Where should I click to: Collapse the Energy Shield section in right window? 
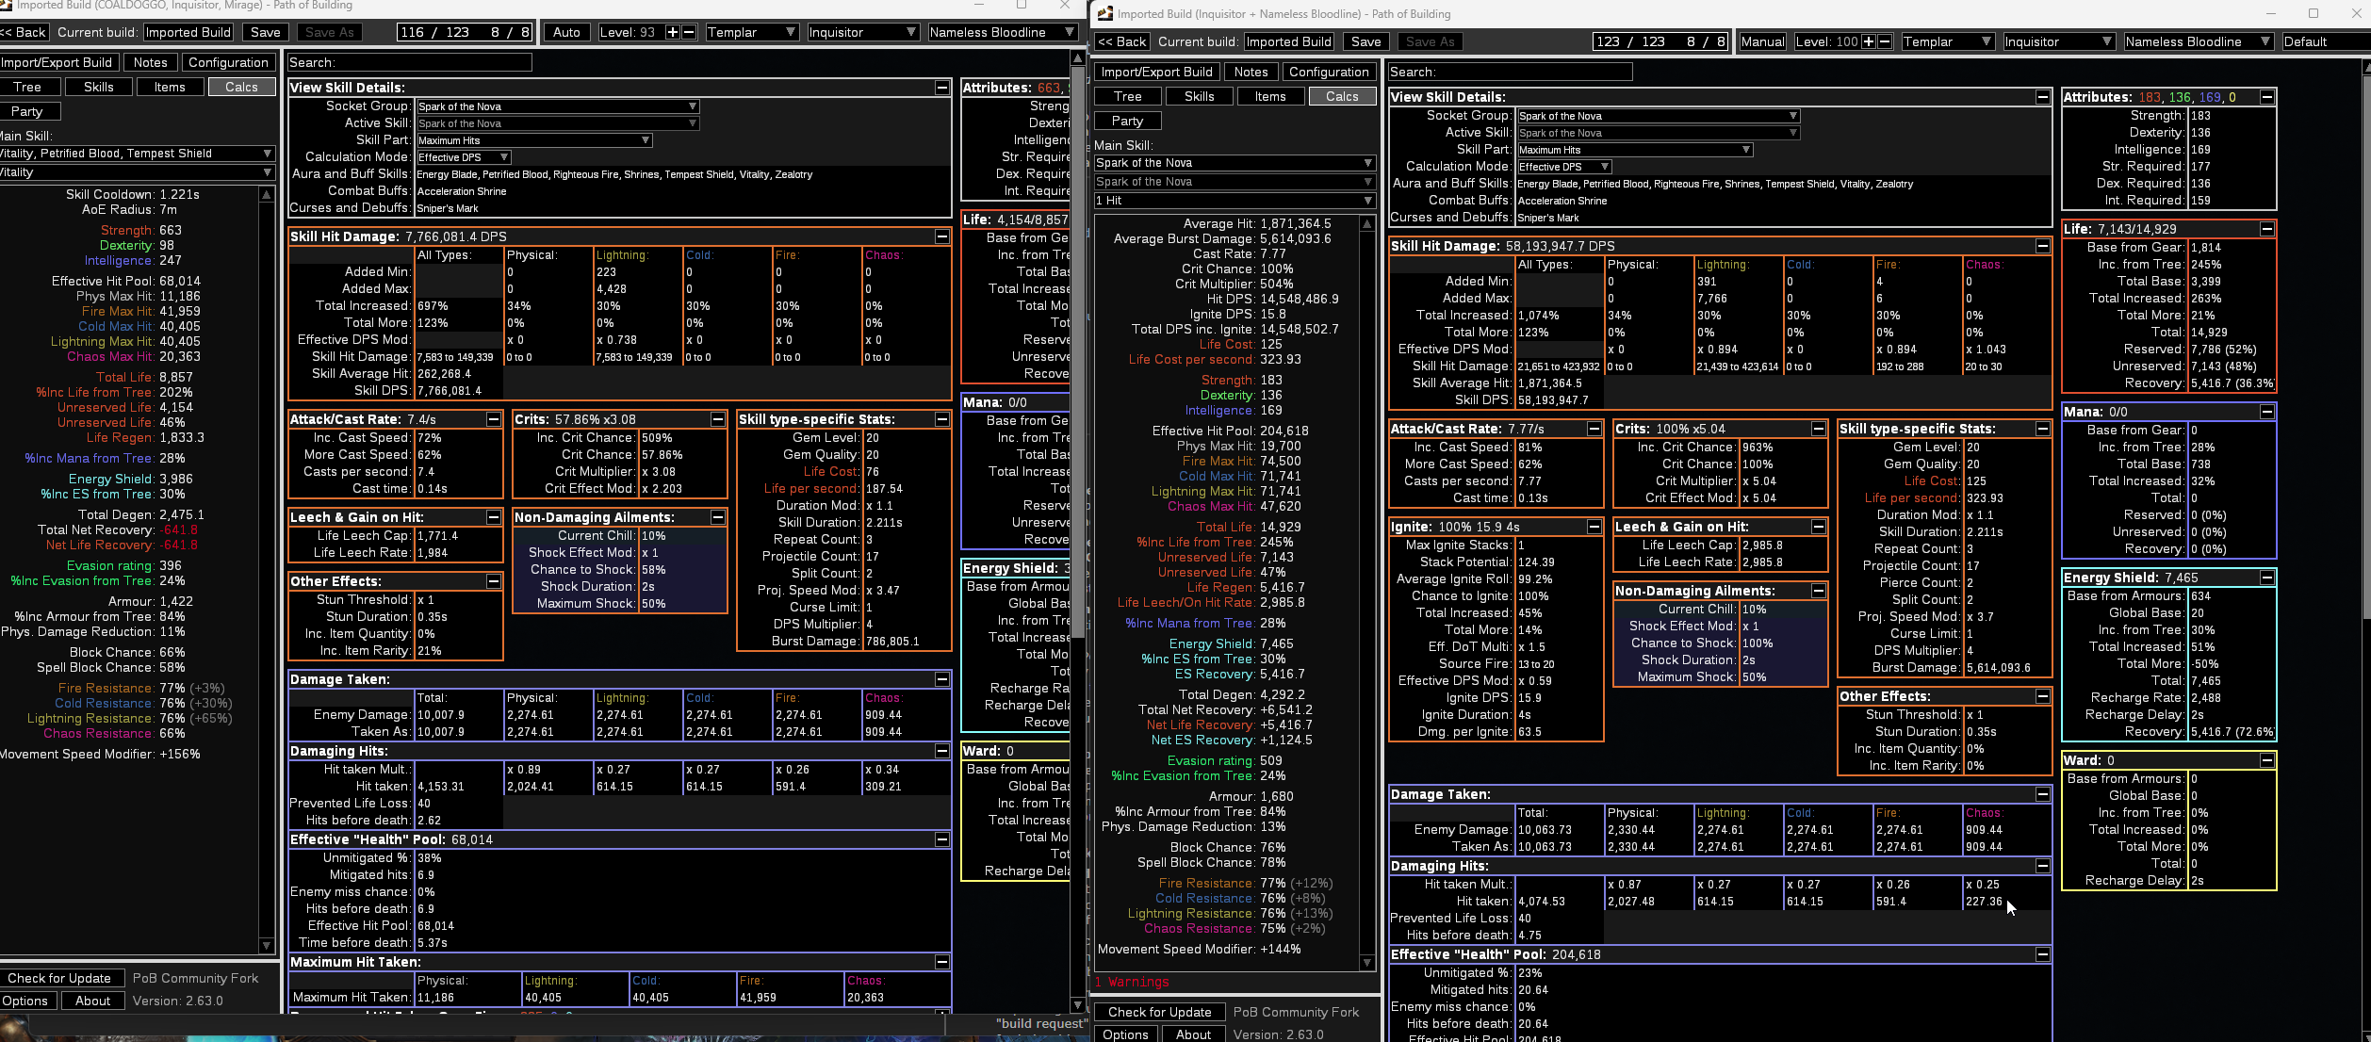(x=2266, y=578)
